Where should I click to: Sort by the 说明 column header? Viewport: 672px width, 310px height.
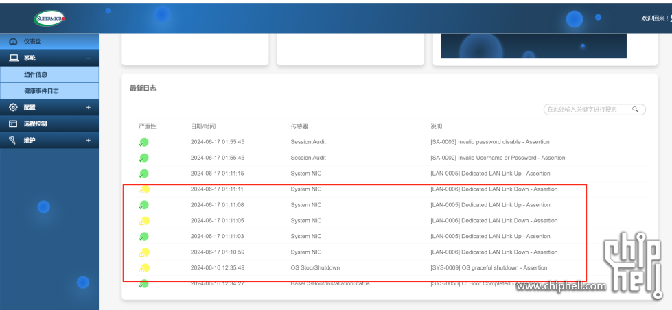pos(437,126)
